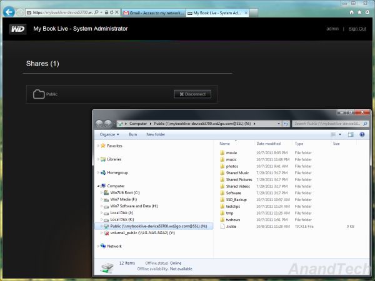Refresh the Explorer address bar location

pos(286,124)
